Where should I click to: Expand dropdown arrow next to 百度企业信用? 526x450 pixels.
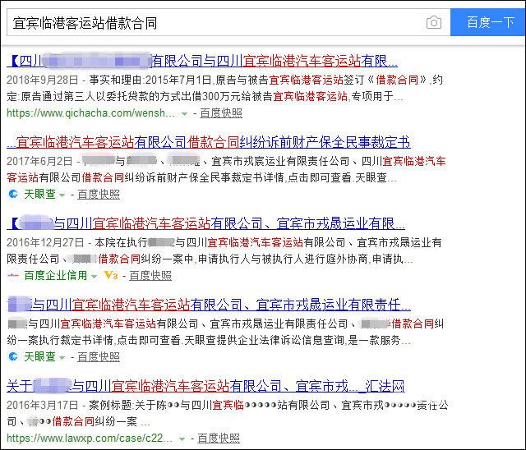94,277
